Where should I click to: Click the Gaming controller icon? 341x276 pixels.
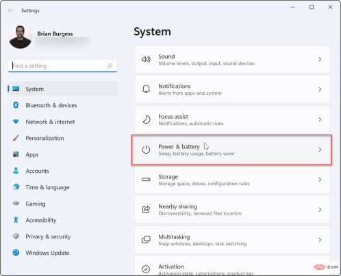pos(16,203)
